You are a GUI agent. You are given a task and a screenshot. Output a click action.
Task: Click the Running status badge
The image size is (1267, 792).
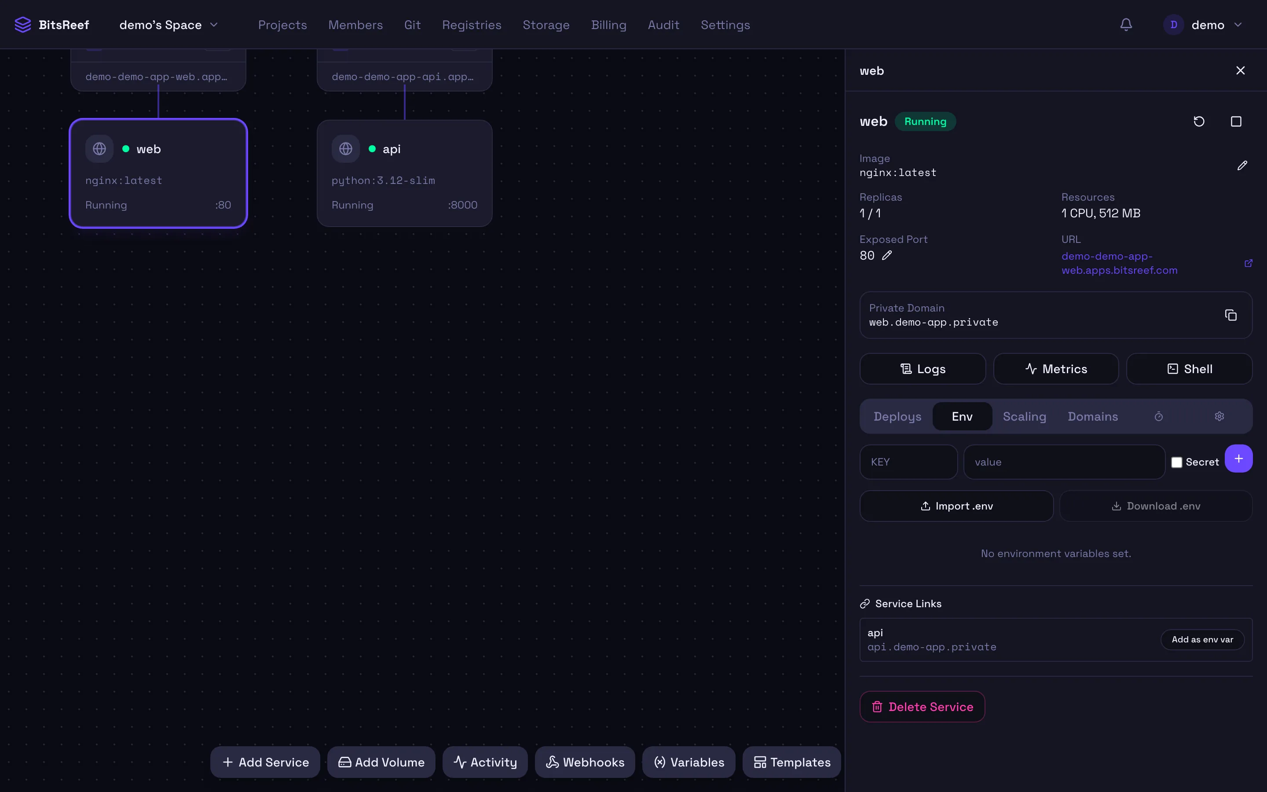[x=925, y=121]
